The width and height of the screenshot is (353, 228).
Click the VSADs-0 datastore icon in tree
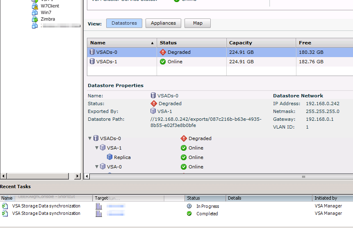(x=96, y=138)
